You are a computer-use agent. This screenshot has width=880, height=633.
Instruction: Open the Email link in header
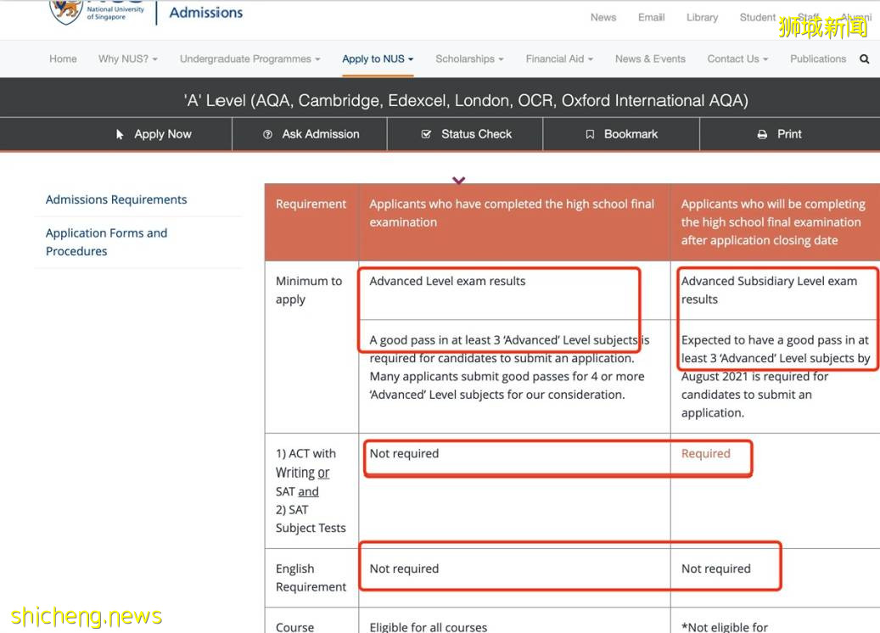click(x=651, y=17)
